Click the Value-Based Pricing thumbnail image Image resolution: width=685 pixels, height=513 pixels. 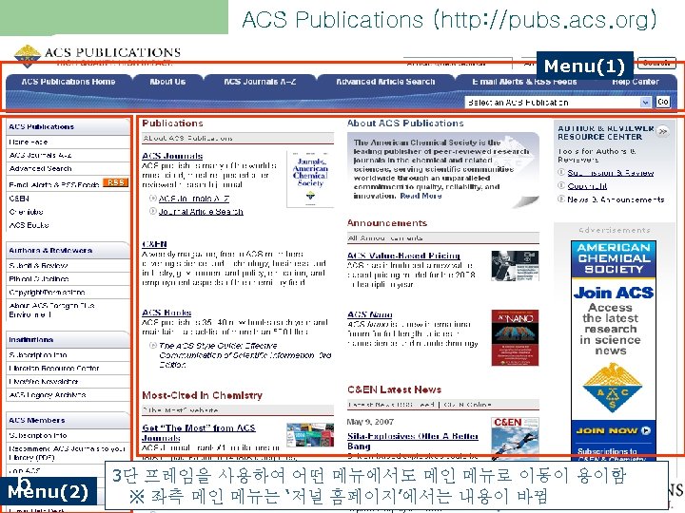pyautogui.click(x=515, y=266)
